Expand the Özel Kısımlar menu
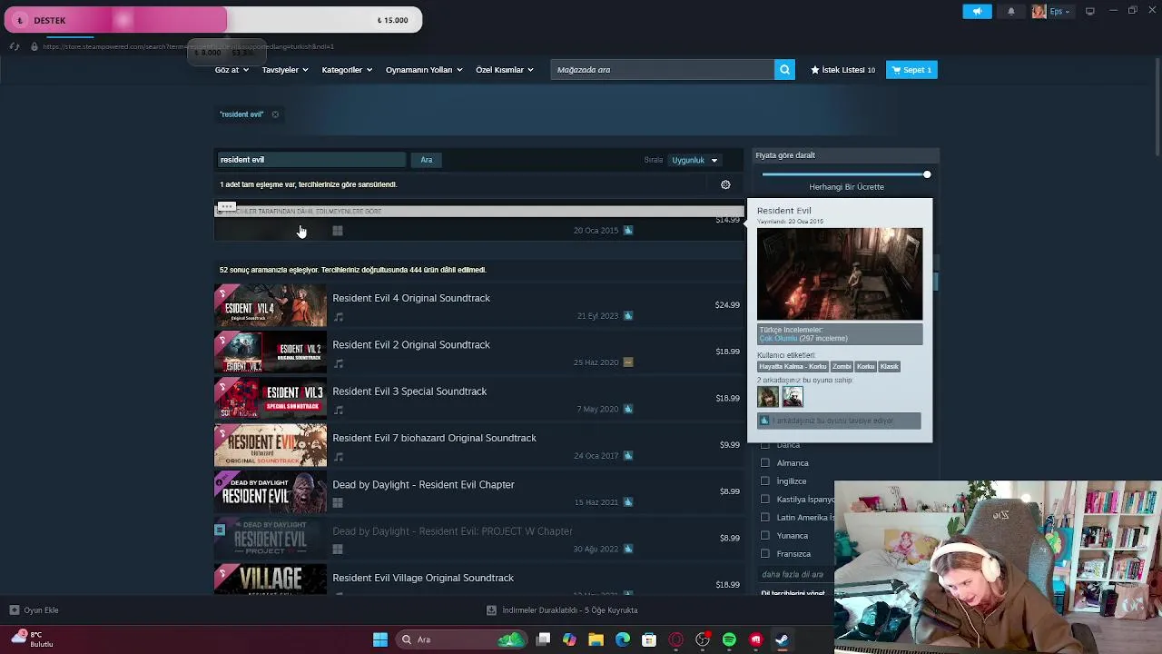This screenshot has width=1162, height=654. [x=505, y=70]
